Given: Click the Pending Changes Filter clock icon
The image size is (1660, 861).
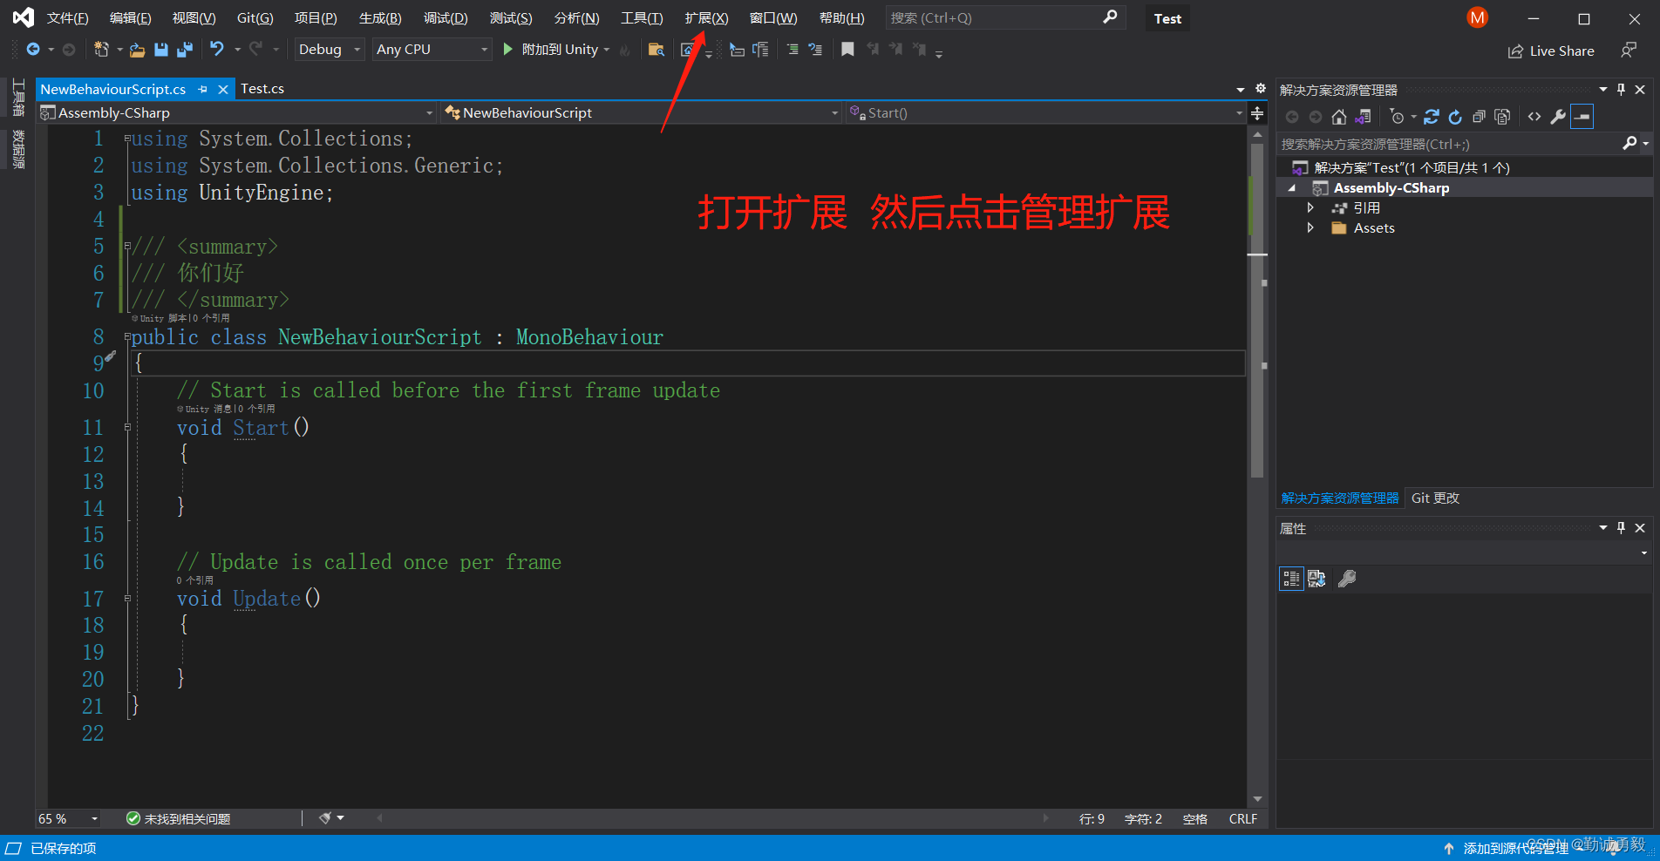Looking at the screenshot, I should coord(1398,117).
